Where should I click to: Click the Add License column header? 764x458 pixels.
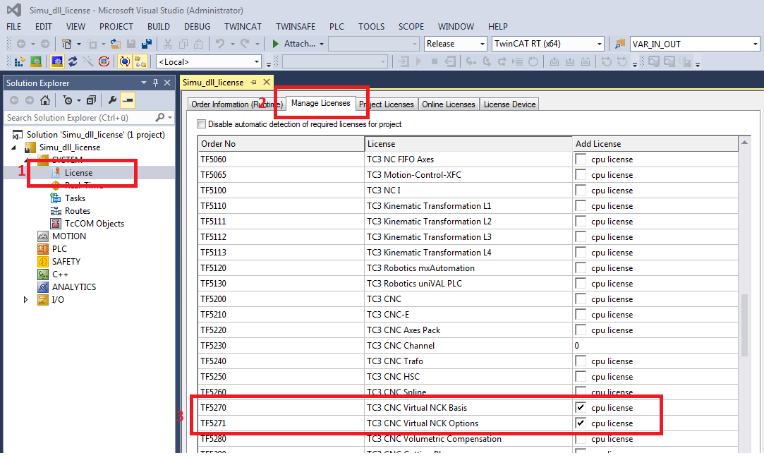[x=655, y=144]
